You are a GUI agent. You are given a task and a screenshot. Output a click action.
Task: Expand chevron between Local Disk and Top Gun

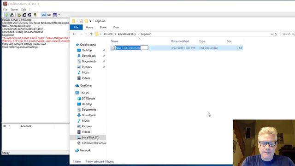point(138,34)
